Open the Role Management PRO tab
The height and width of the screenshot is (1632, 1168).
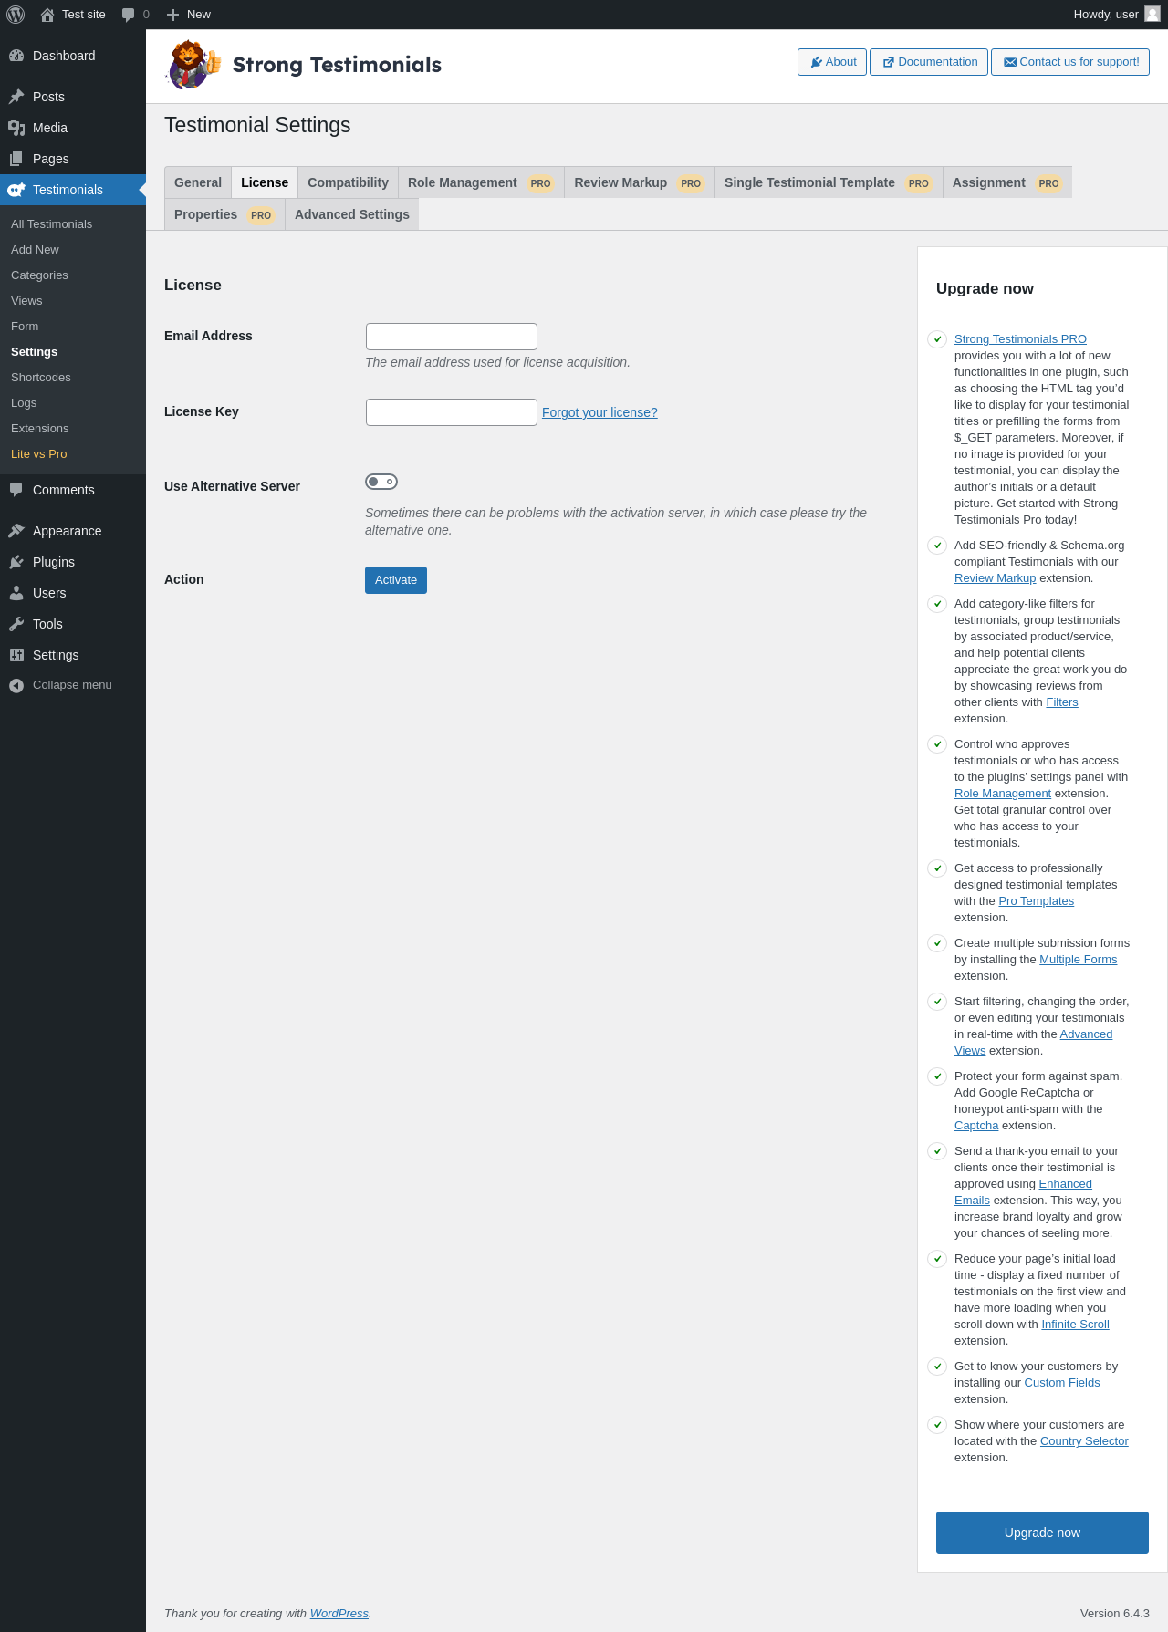(x=481, y=182)
